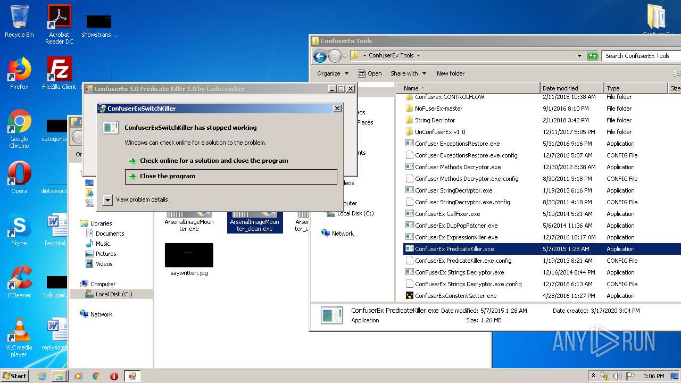Sort by the Date modified column
Viewport: 681px width, 383px height.
[572, 88]
